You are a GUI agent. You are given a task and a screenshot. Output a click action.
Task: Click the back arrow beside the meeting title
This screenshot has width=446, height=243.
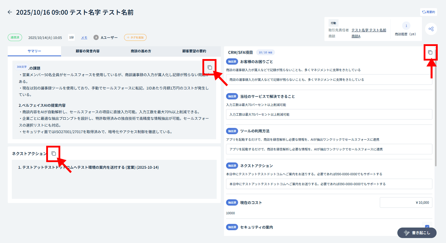click(x=10, y=12)
